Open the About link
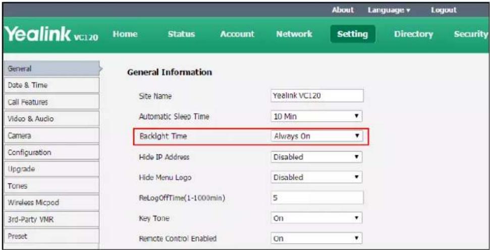Image resolution: width=490 pixels, height=250 pixels. (x=343, y=10)
